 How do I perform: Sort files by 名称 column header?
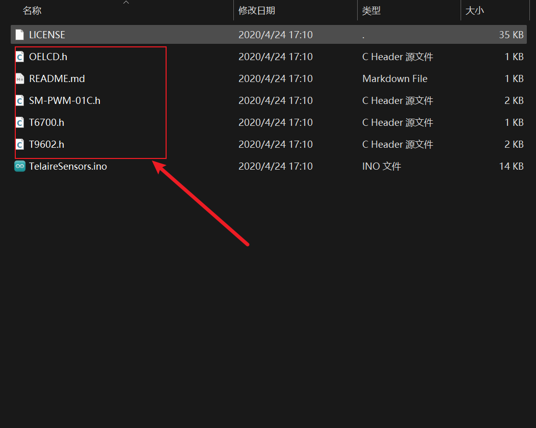click(x=32, y=11)
